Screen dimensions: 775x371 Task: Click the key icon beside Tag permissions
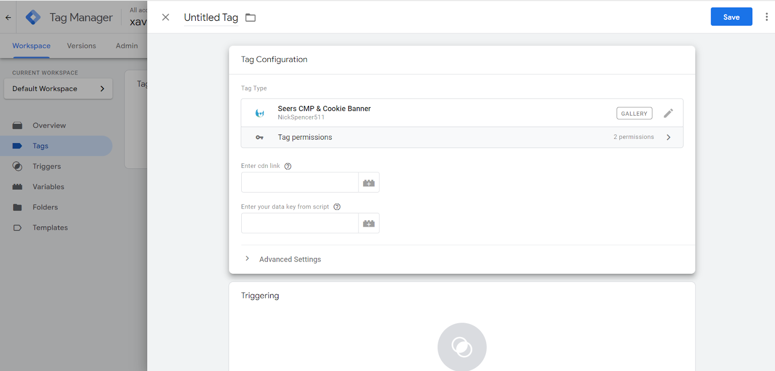tap(260, 137)
